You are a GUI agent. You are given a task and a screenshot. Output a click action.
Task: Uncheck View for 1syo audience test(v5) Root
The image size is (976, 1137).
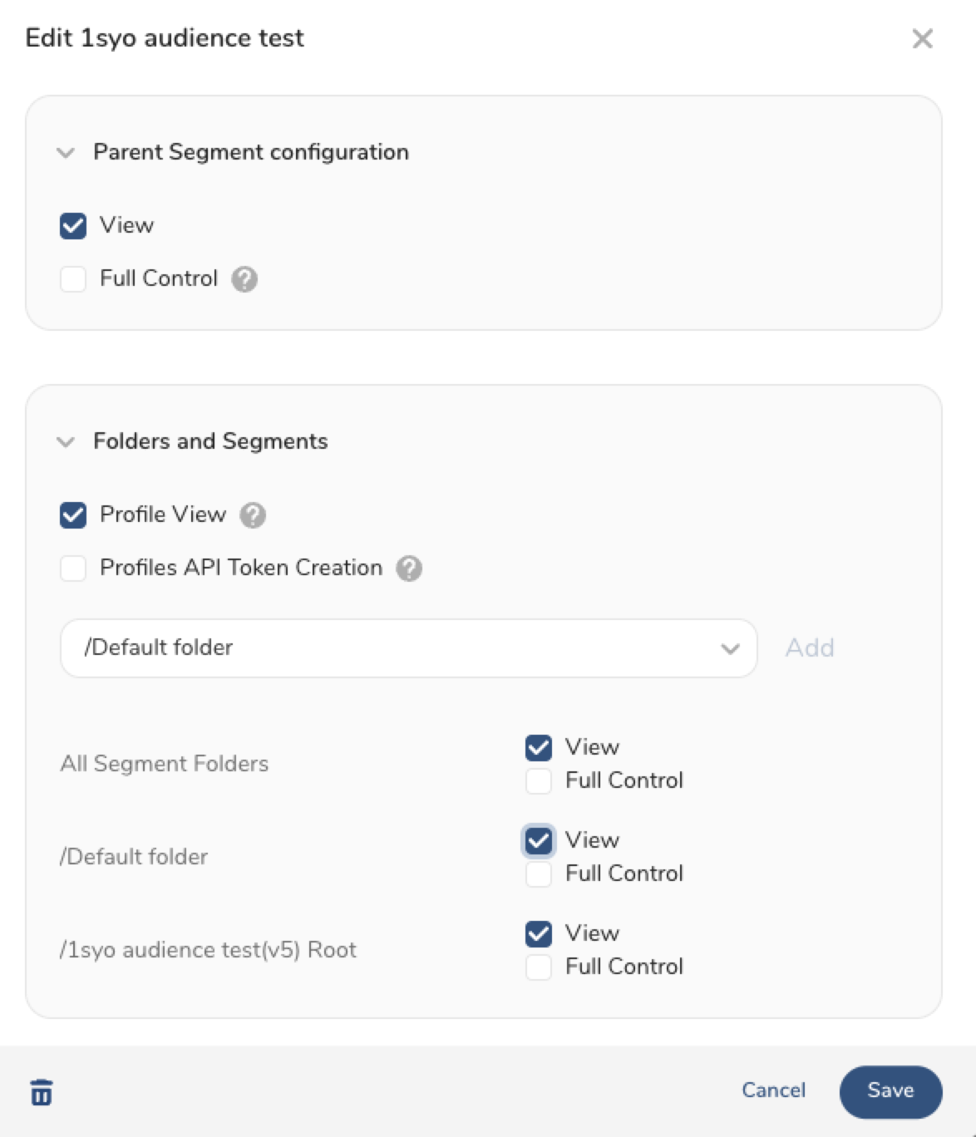pos(539,934)
